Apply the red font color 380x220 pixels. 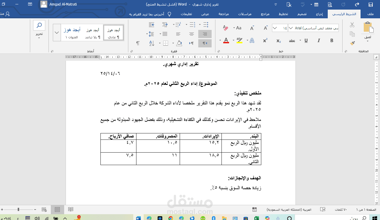226,41
